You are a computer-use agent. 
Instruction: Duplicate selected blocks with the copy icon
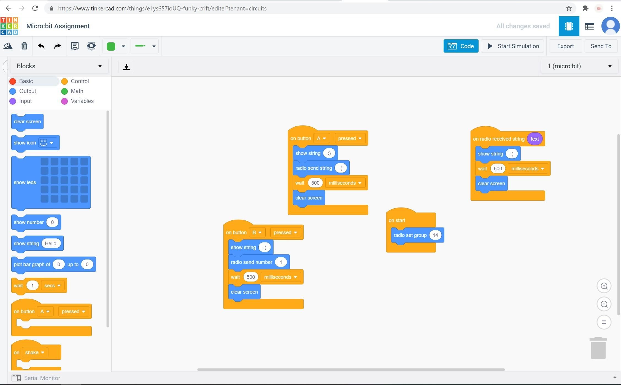pos(8,46)
